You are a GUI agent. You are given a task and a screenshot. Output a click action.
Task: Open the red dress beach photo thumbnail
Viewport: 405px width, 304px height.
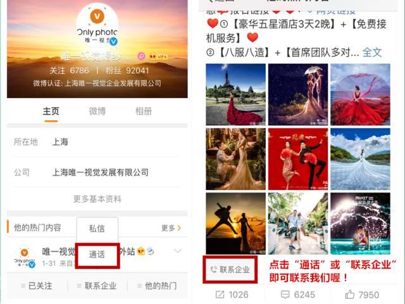point(360,94)
